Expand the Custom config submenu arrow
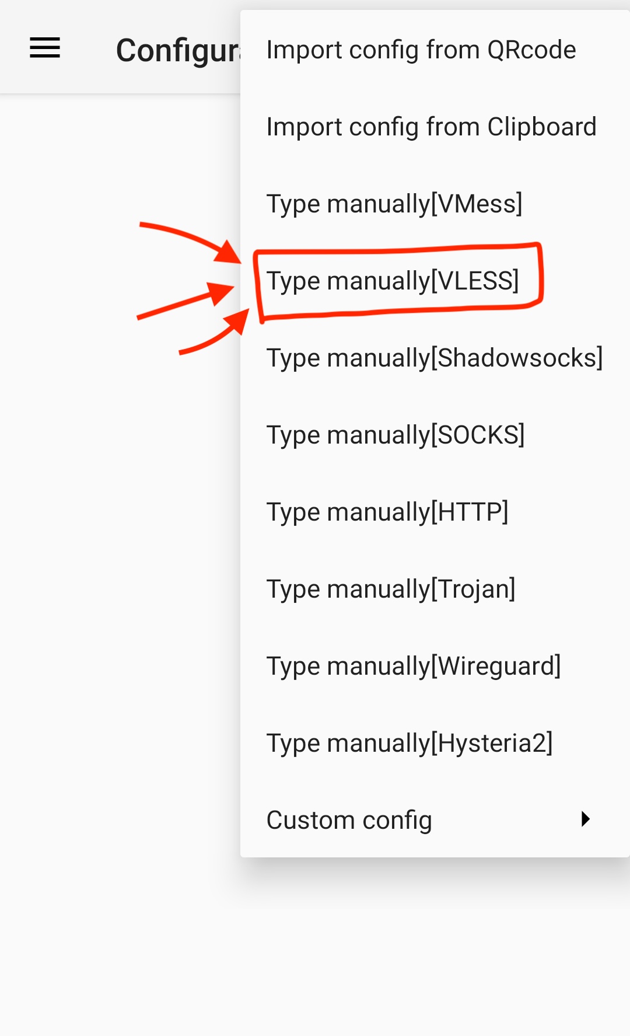The width and height of the screenshot is (630, 1036). pyautogui.click(x=586, y=819)
